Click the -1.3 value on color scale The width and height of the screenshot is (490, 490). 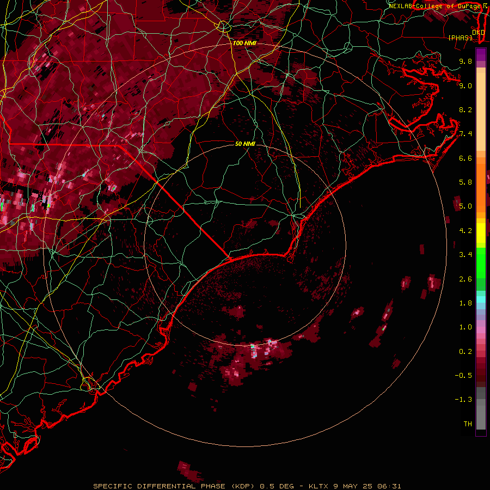click(x=463, y=400)
